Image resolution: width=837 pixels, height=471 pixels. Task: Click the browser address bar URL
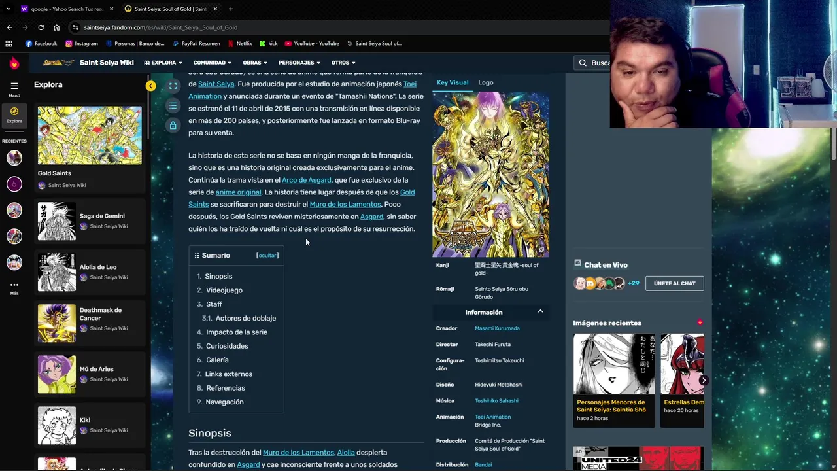pos(160,27)
